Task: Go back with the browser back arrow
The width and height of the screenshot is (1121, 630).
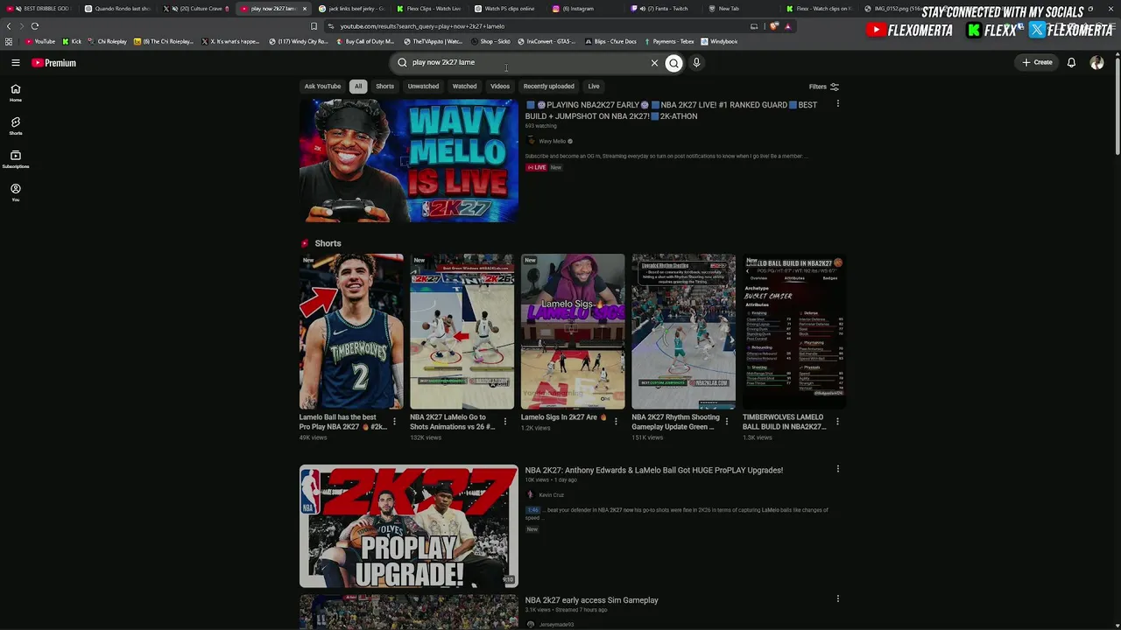Action: [x=9, y=26]
